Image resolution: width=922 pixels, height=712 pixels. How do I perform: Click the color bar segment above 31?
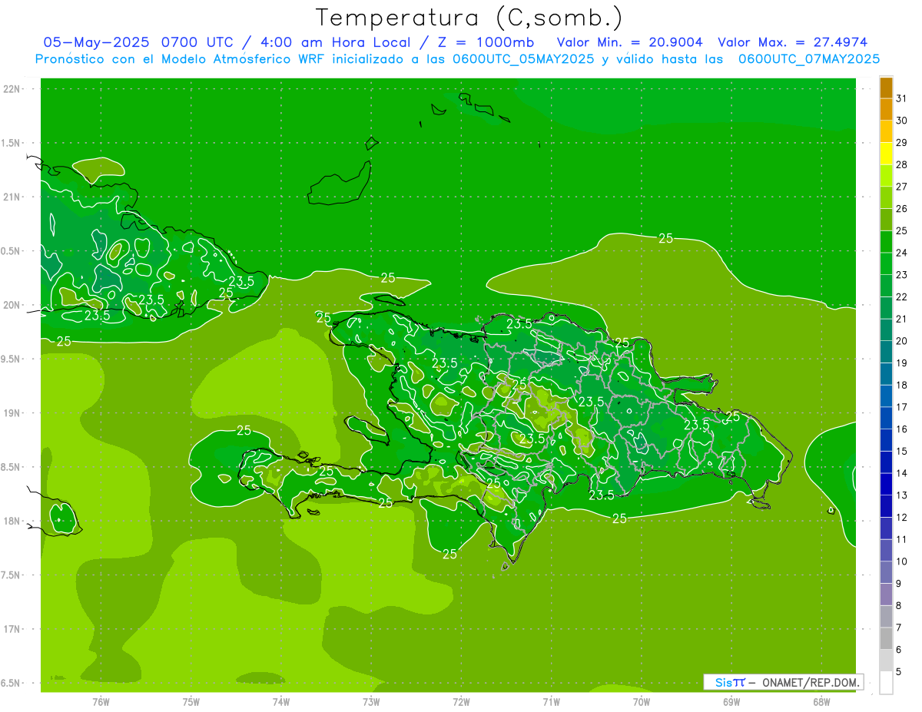click(886, 88)
